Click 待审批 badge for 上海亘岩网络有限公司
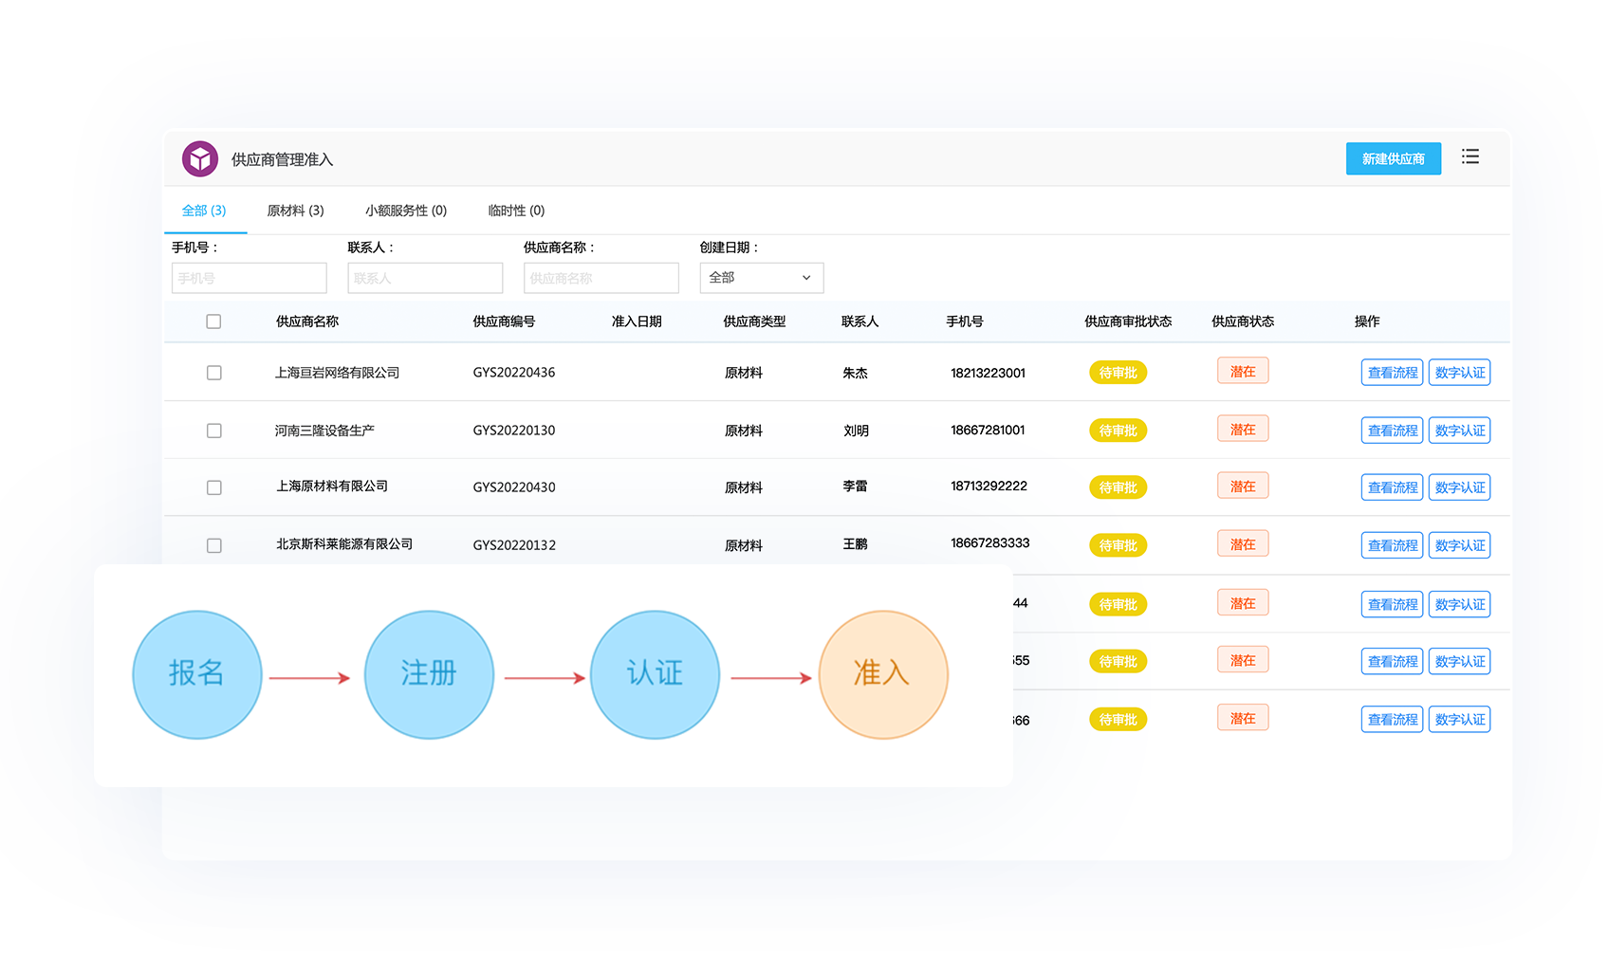 pyautogui.click(x=1118, y=373)
